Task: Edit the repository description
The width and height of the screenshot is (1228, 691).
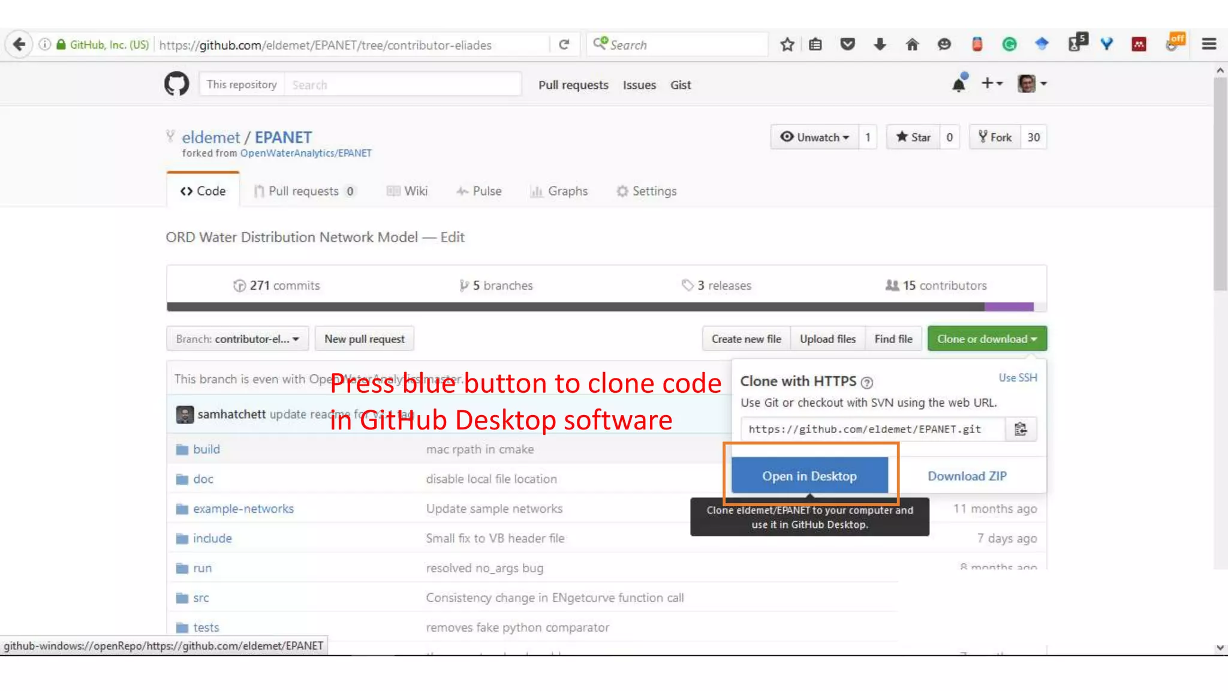Action: pyautogui.click(x=452, y=237)
